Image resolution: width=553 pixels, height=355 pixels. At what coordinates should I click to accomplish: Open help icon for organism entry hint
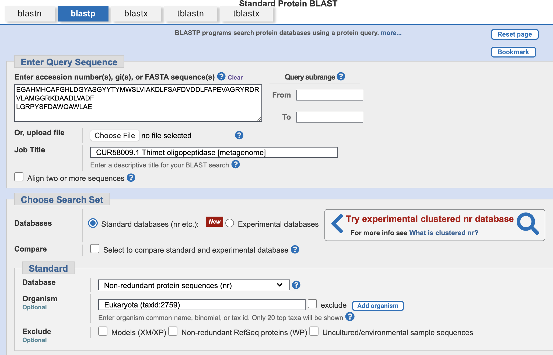coord(350,317)
